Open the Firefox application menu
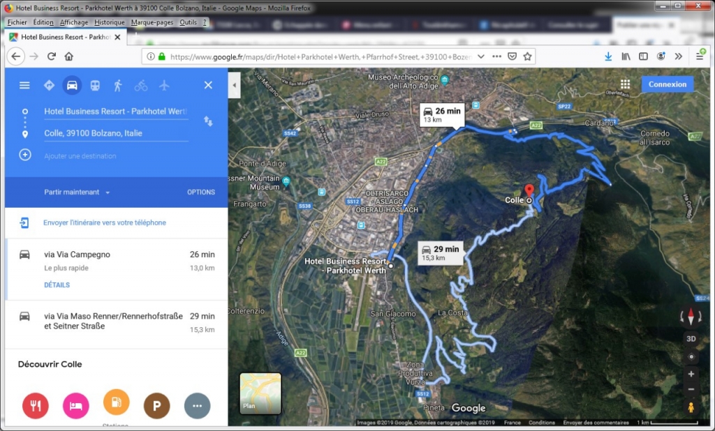The width and height of the screenshot is (715, 431). point(700,56)
